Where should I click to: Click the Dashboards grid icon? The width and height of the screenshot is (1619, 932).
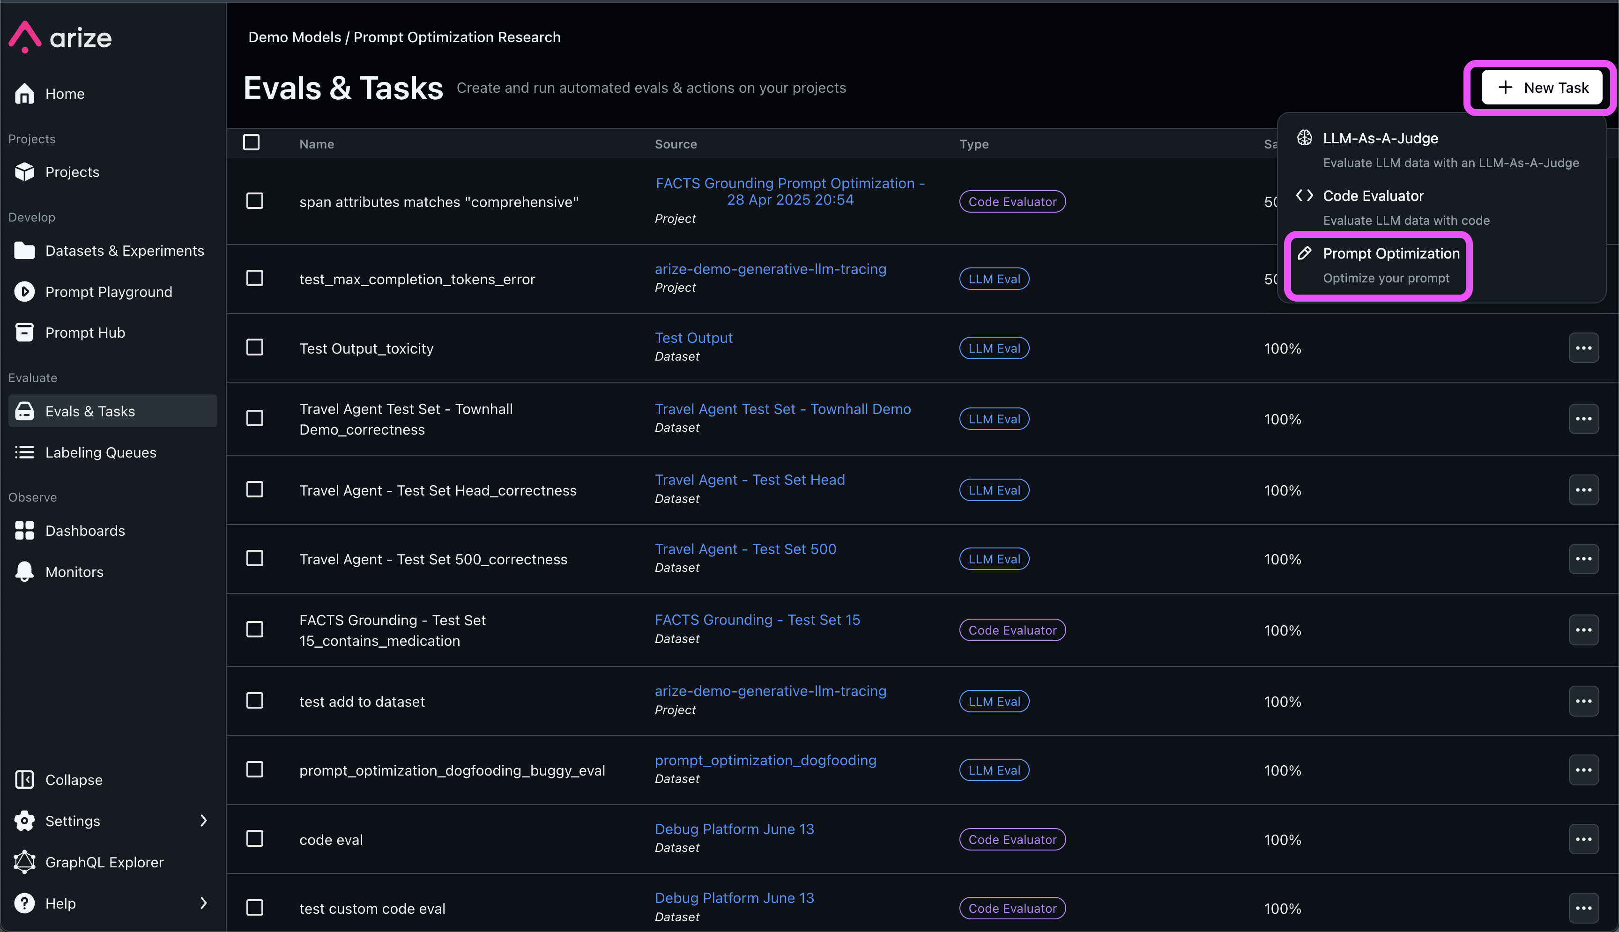click(24, 530)
